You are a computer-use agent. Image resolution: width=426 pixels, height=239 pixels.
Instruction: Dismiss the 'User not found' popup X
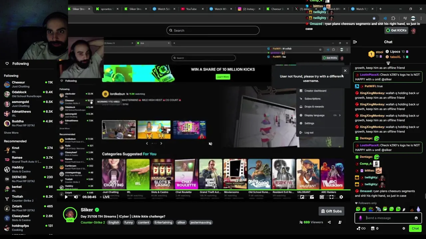(x=345, y=70)
